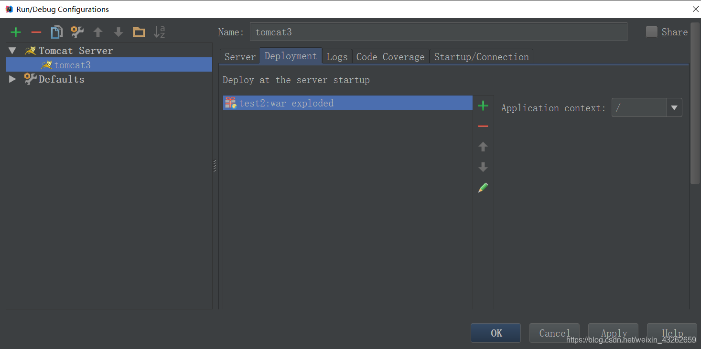Select the test2:war exploded list row
The width and height of the screenshot is (701, 349).
coord(347,103)
